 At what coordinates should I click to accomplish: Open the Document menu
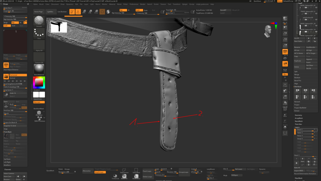(x=55, y=4)
